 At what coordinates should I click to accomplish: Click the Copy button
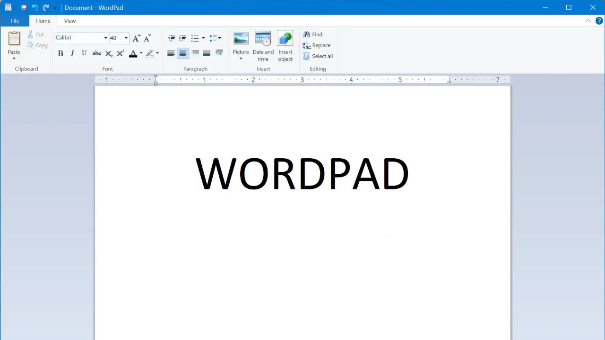pos(38,45)
